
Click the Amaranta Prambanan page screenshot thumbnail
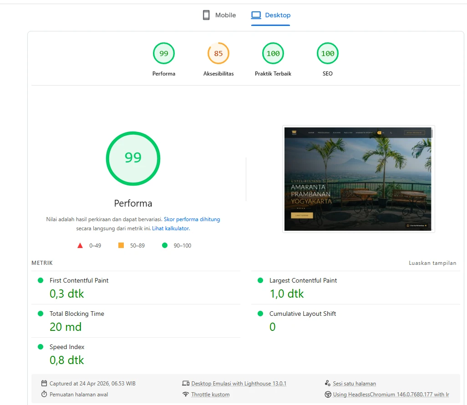point(358,178)
